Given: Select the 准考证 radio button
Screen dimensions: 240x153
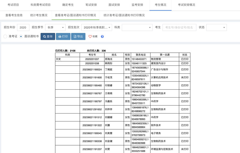Looking at the screenshot, I should (x=5, y=37).
